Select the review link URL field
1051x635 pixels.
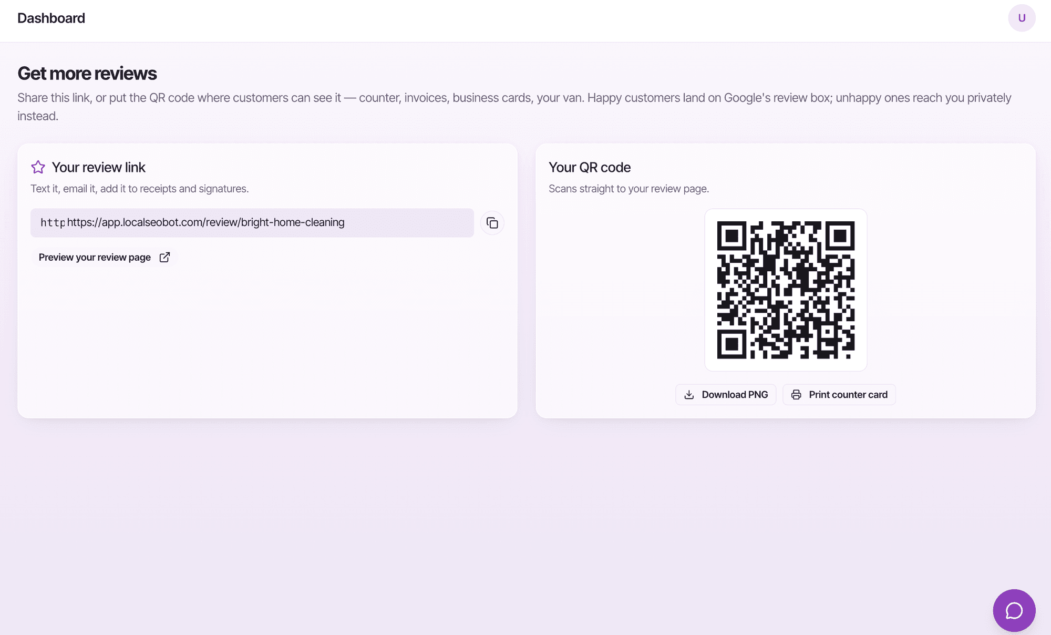pos(252,223)
